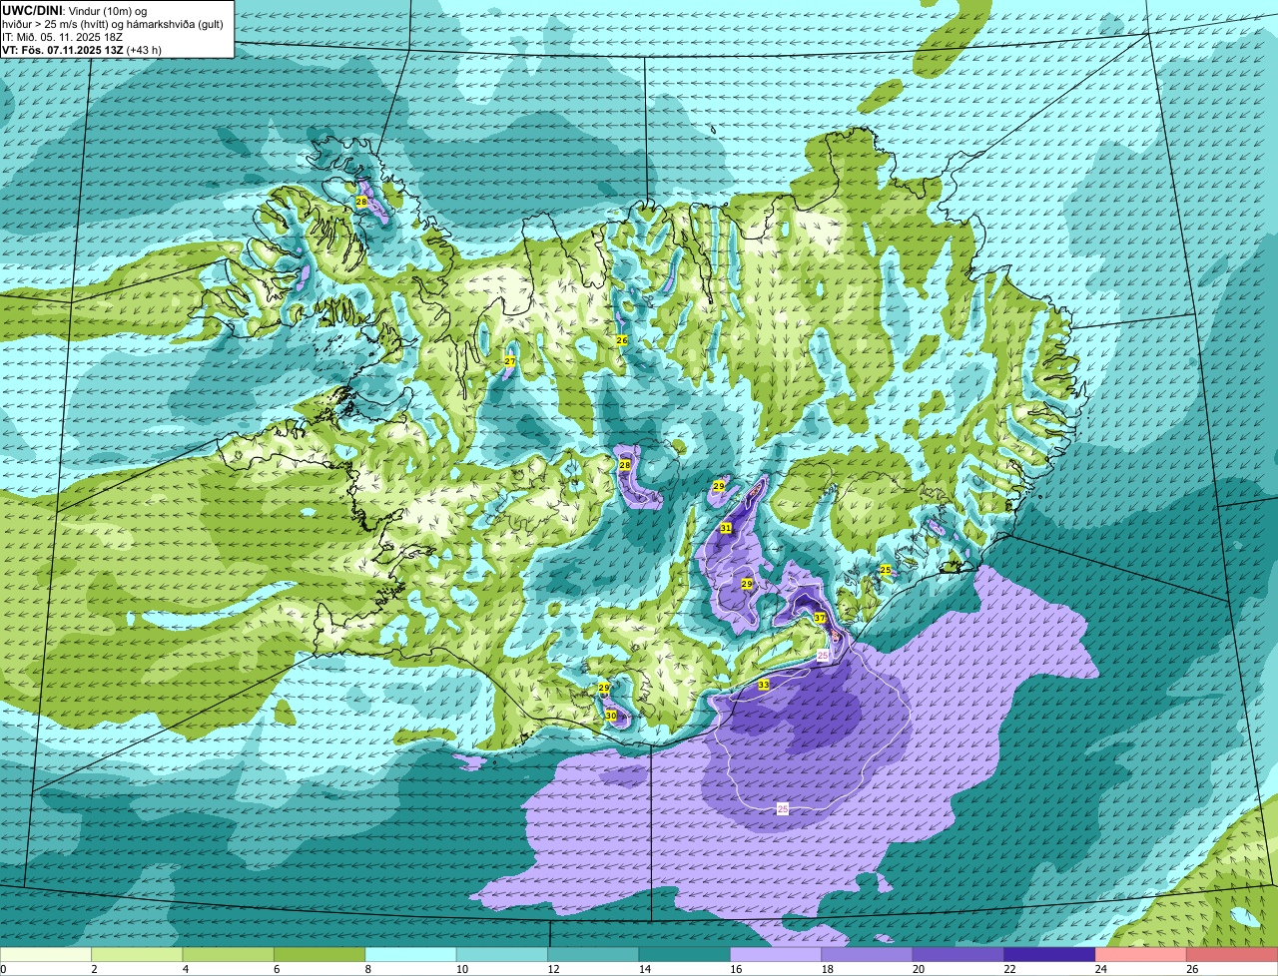1278x976 pixels.
Task: Click the legend scale tick label 10
Action: pyautogui.click(x=461, y=969)
